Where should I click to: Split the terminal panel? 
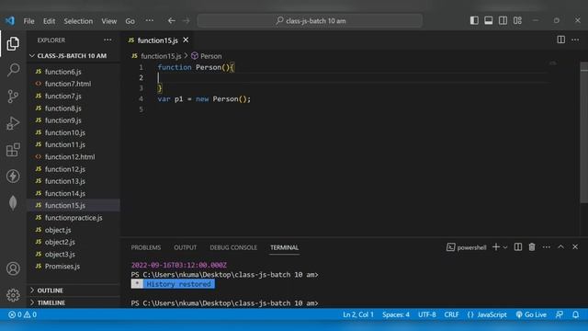pyautogui.click(x=518, y=247)
